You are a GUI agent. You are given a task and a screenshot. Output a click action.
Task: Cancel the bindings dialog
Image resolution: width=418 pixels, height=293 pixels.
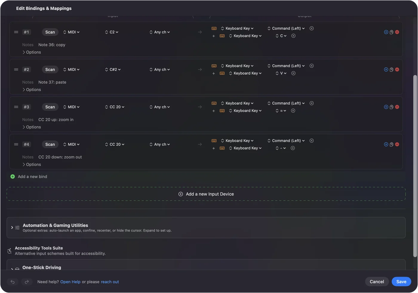click(x=377, y=282)
